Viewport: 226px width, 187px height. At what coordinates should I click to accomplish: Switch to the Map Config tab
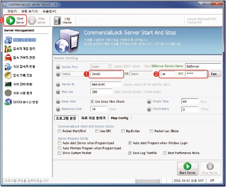[120, 118]
